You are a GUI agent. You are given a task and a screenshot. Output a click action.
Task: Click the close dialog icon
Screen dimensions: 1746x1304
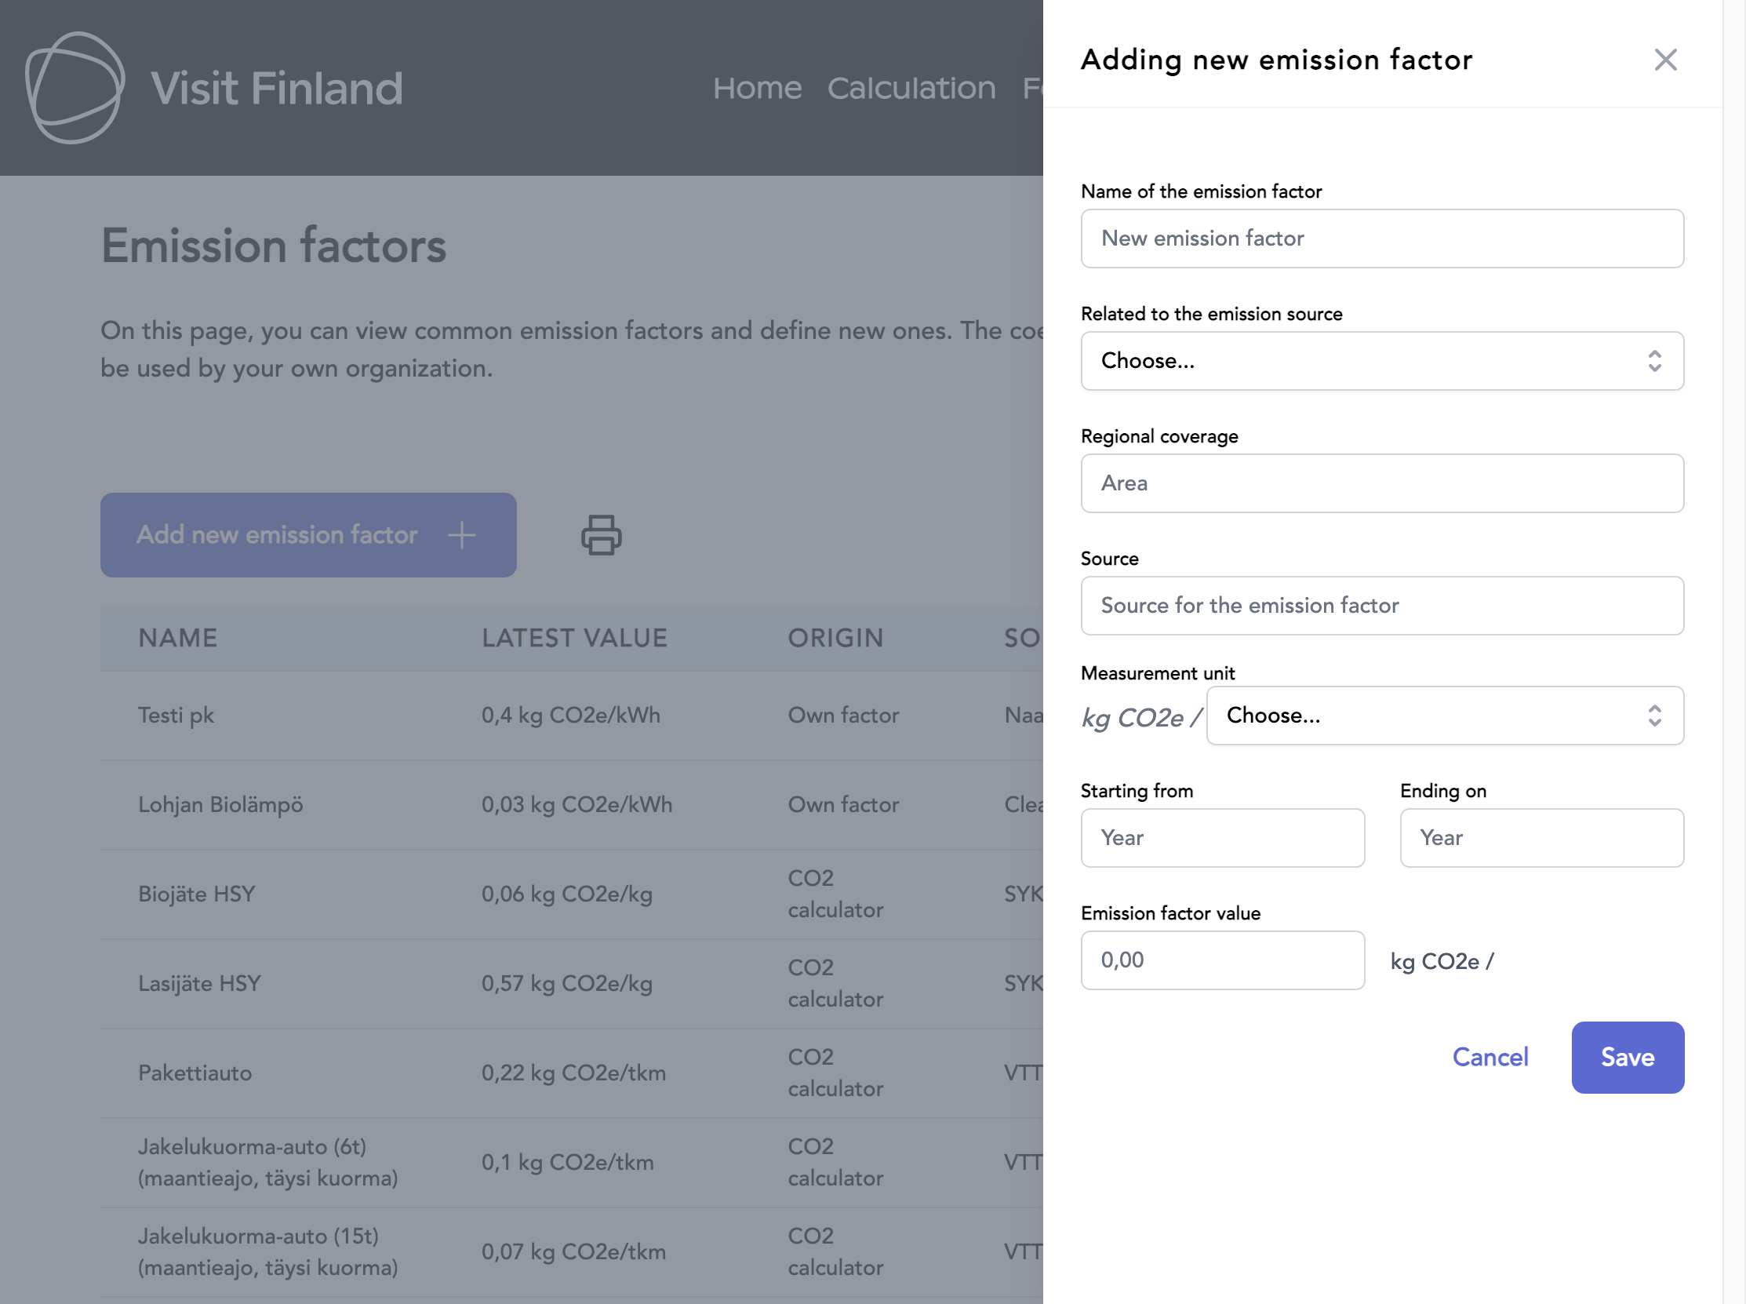pyautogui.click(x=1664, y=57)
